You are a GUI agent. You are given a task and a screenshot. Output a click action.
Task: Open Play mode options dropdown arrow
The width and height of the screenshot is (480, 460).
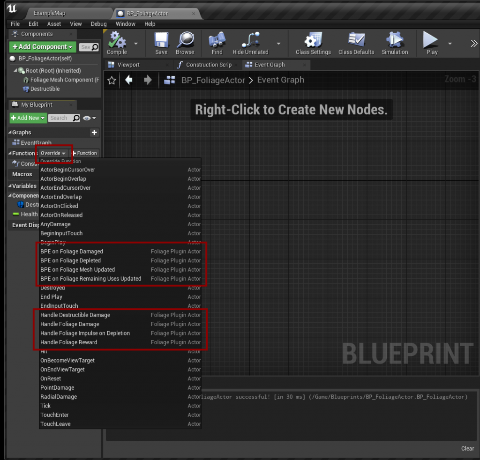[x=450, y=44]
